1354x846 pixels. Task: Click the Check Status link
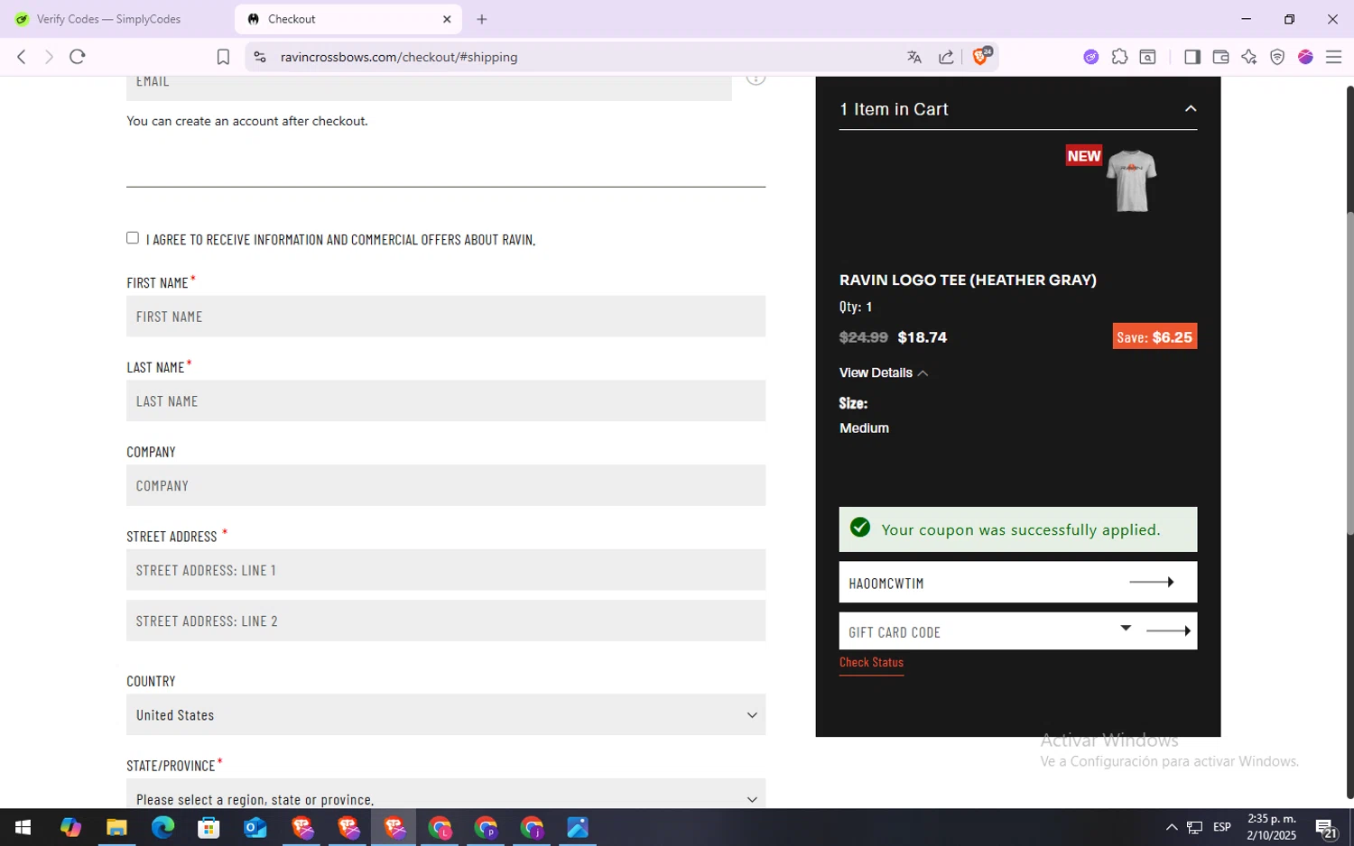(x=871, y=662)
